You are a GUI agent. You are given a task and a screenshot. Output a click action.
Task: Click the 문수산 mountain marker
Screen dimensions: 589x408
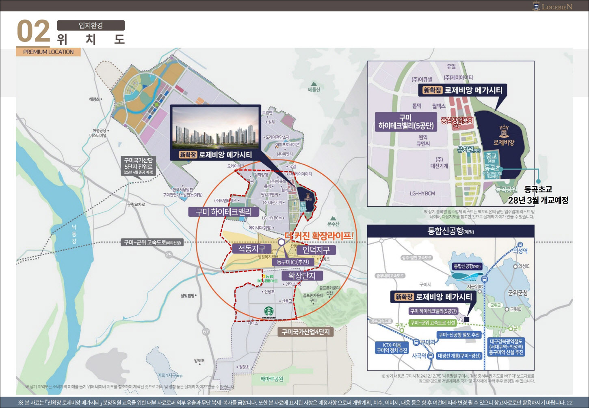coord(333,221)
